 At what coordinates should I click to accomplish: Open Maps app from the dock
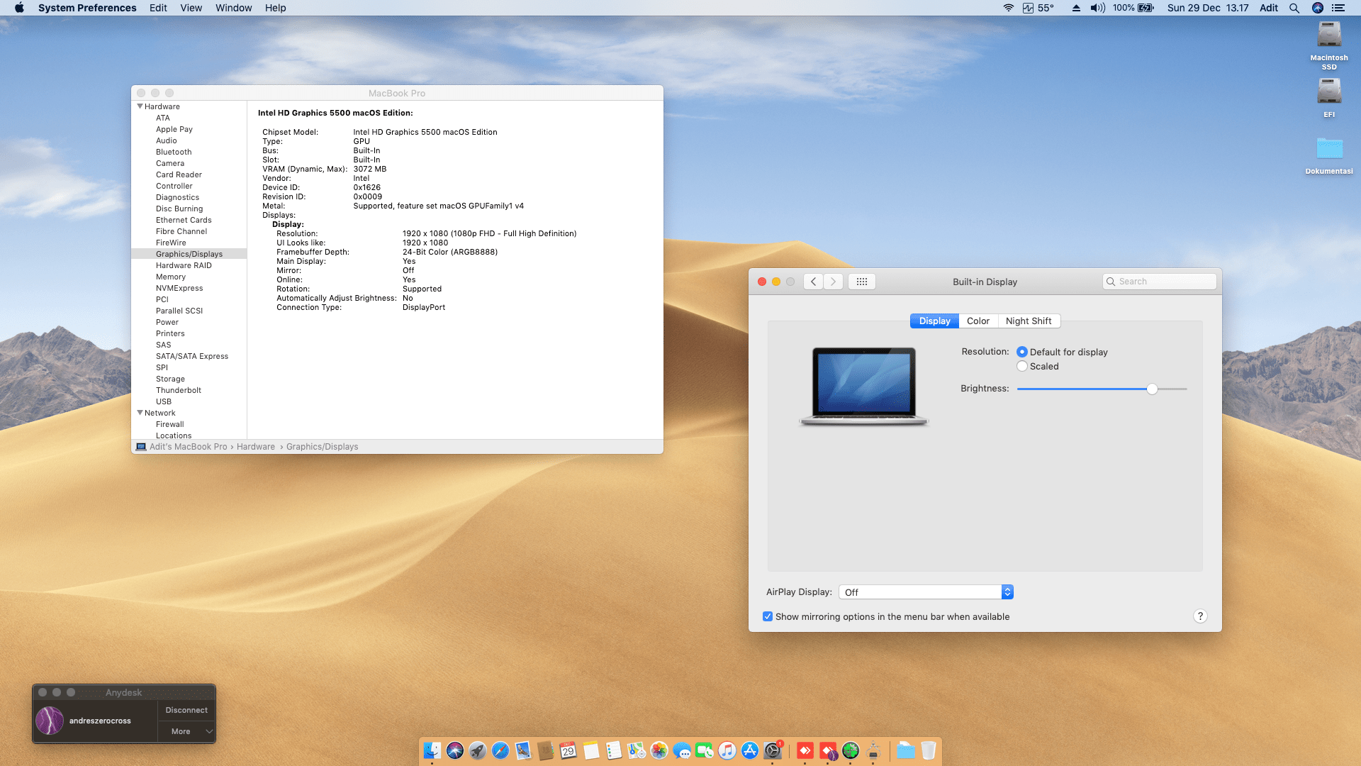[x=637, y=750]
